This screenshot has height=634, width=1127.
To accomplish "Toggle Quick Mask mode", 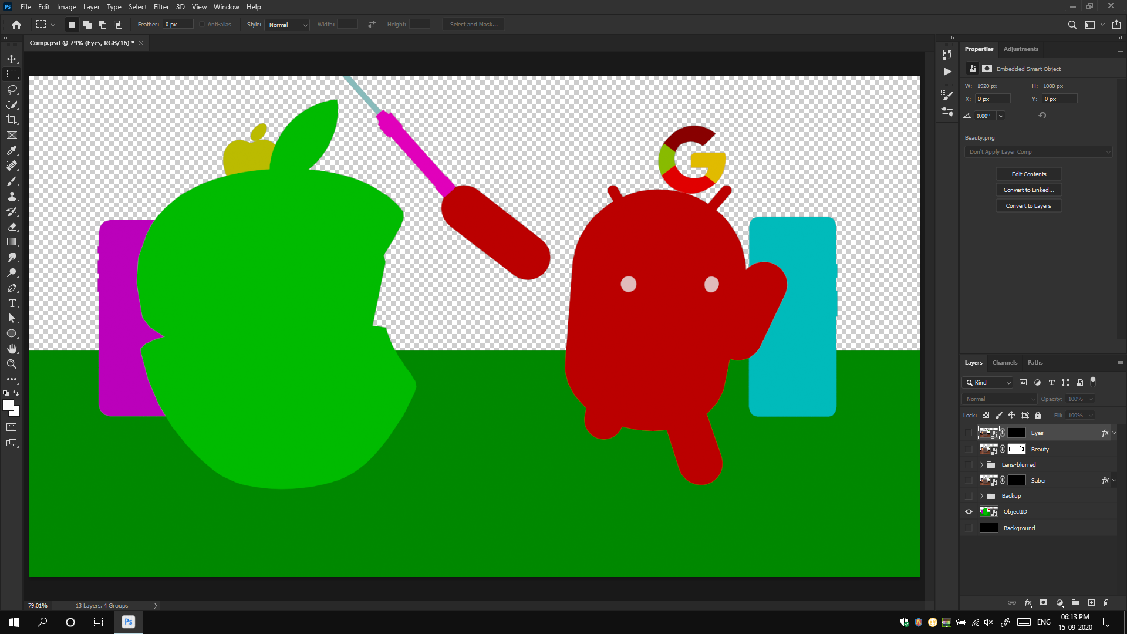I will 12,427.
